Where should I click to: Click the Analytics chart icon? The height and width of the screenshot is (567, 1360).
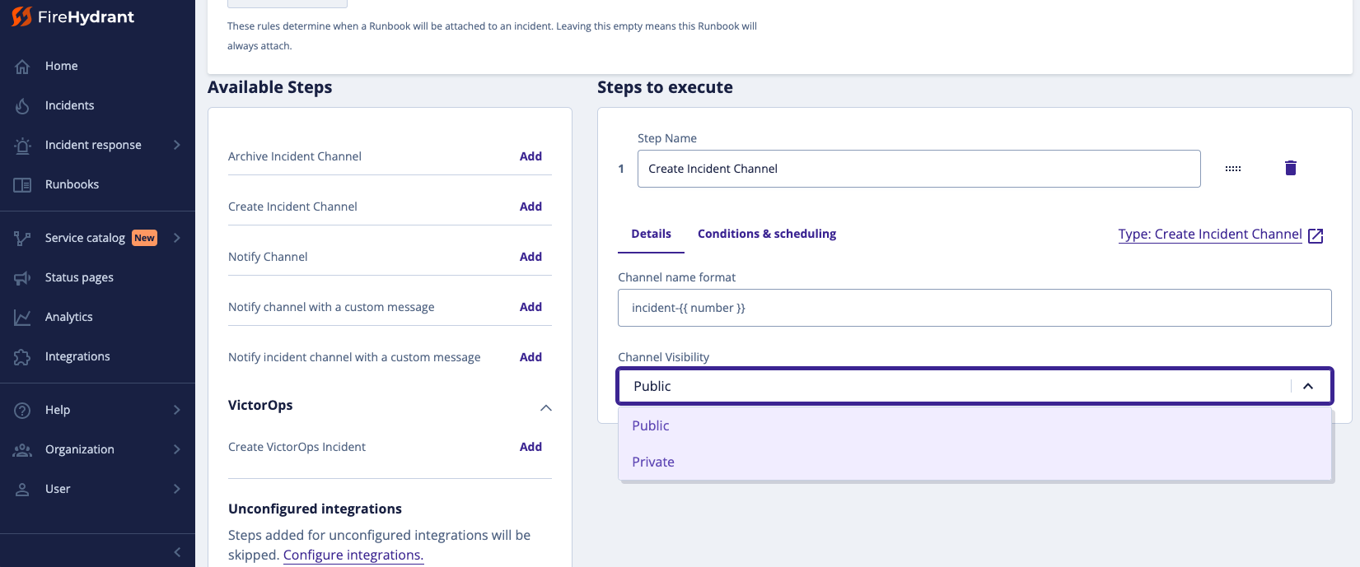[x=22, y=318]
